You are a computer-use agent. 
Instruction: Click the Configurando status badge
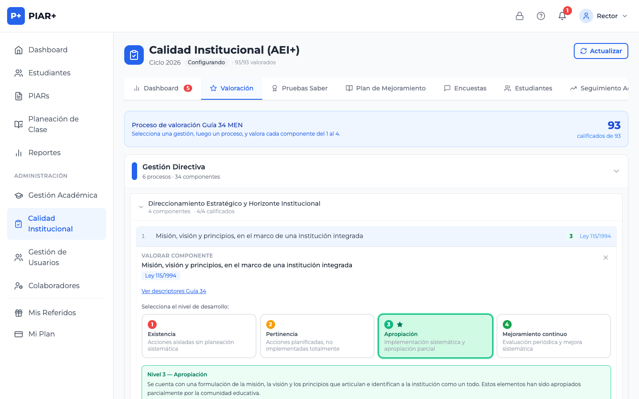(206, 63)
